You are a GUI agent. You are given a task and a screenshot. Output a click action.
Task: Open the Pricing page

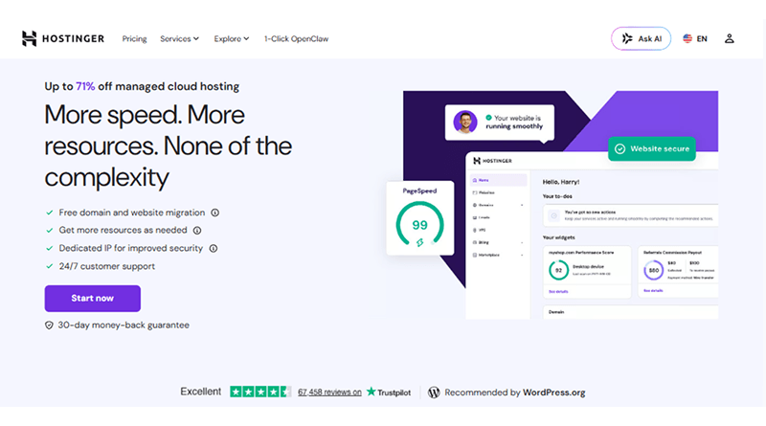[134, 38]
